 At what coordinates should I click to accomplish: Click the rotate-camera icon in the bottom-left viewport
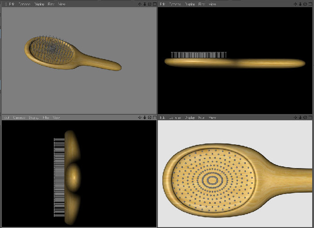(149, 118)
